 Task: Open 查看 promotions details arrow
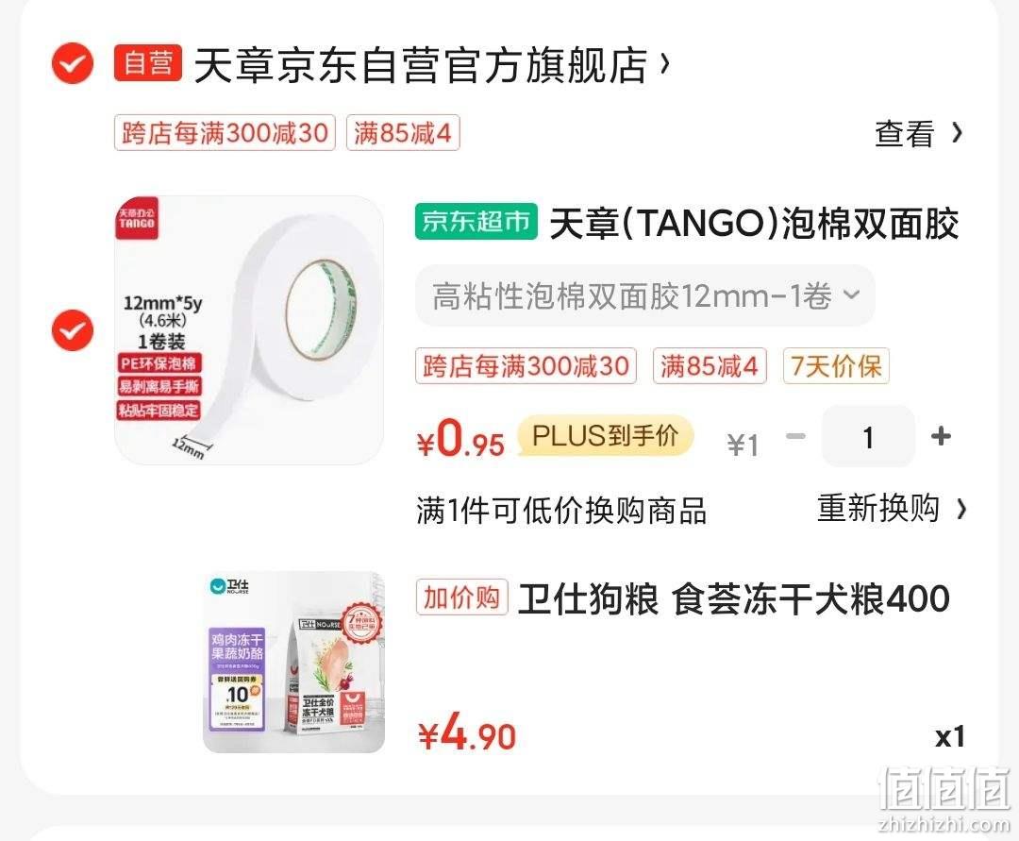click(919, 133)
